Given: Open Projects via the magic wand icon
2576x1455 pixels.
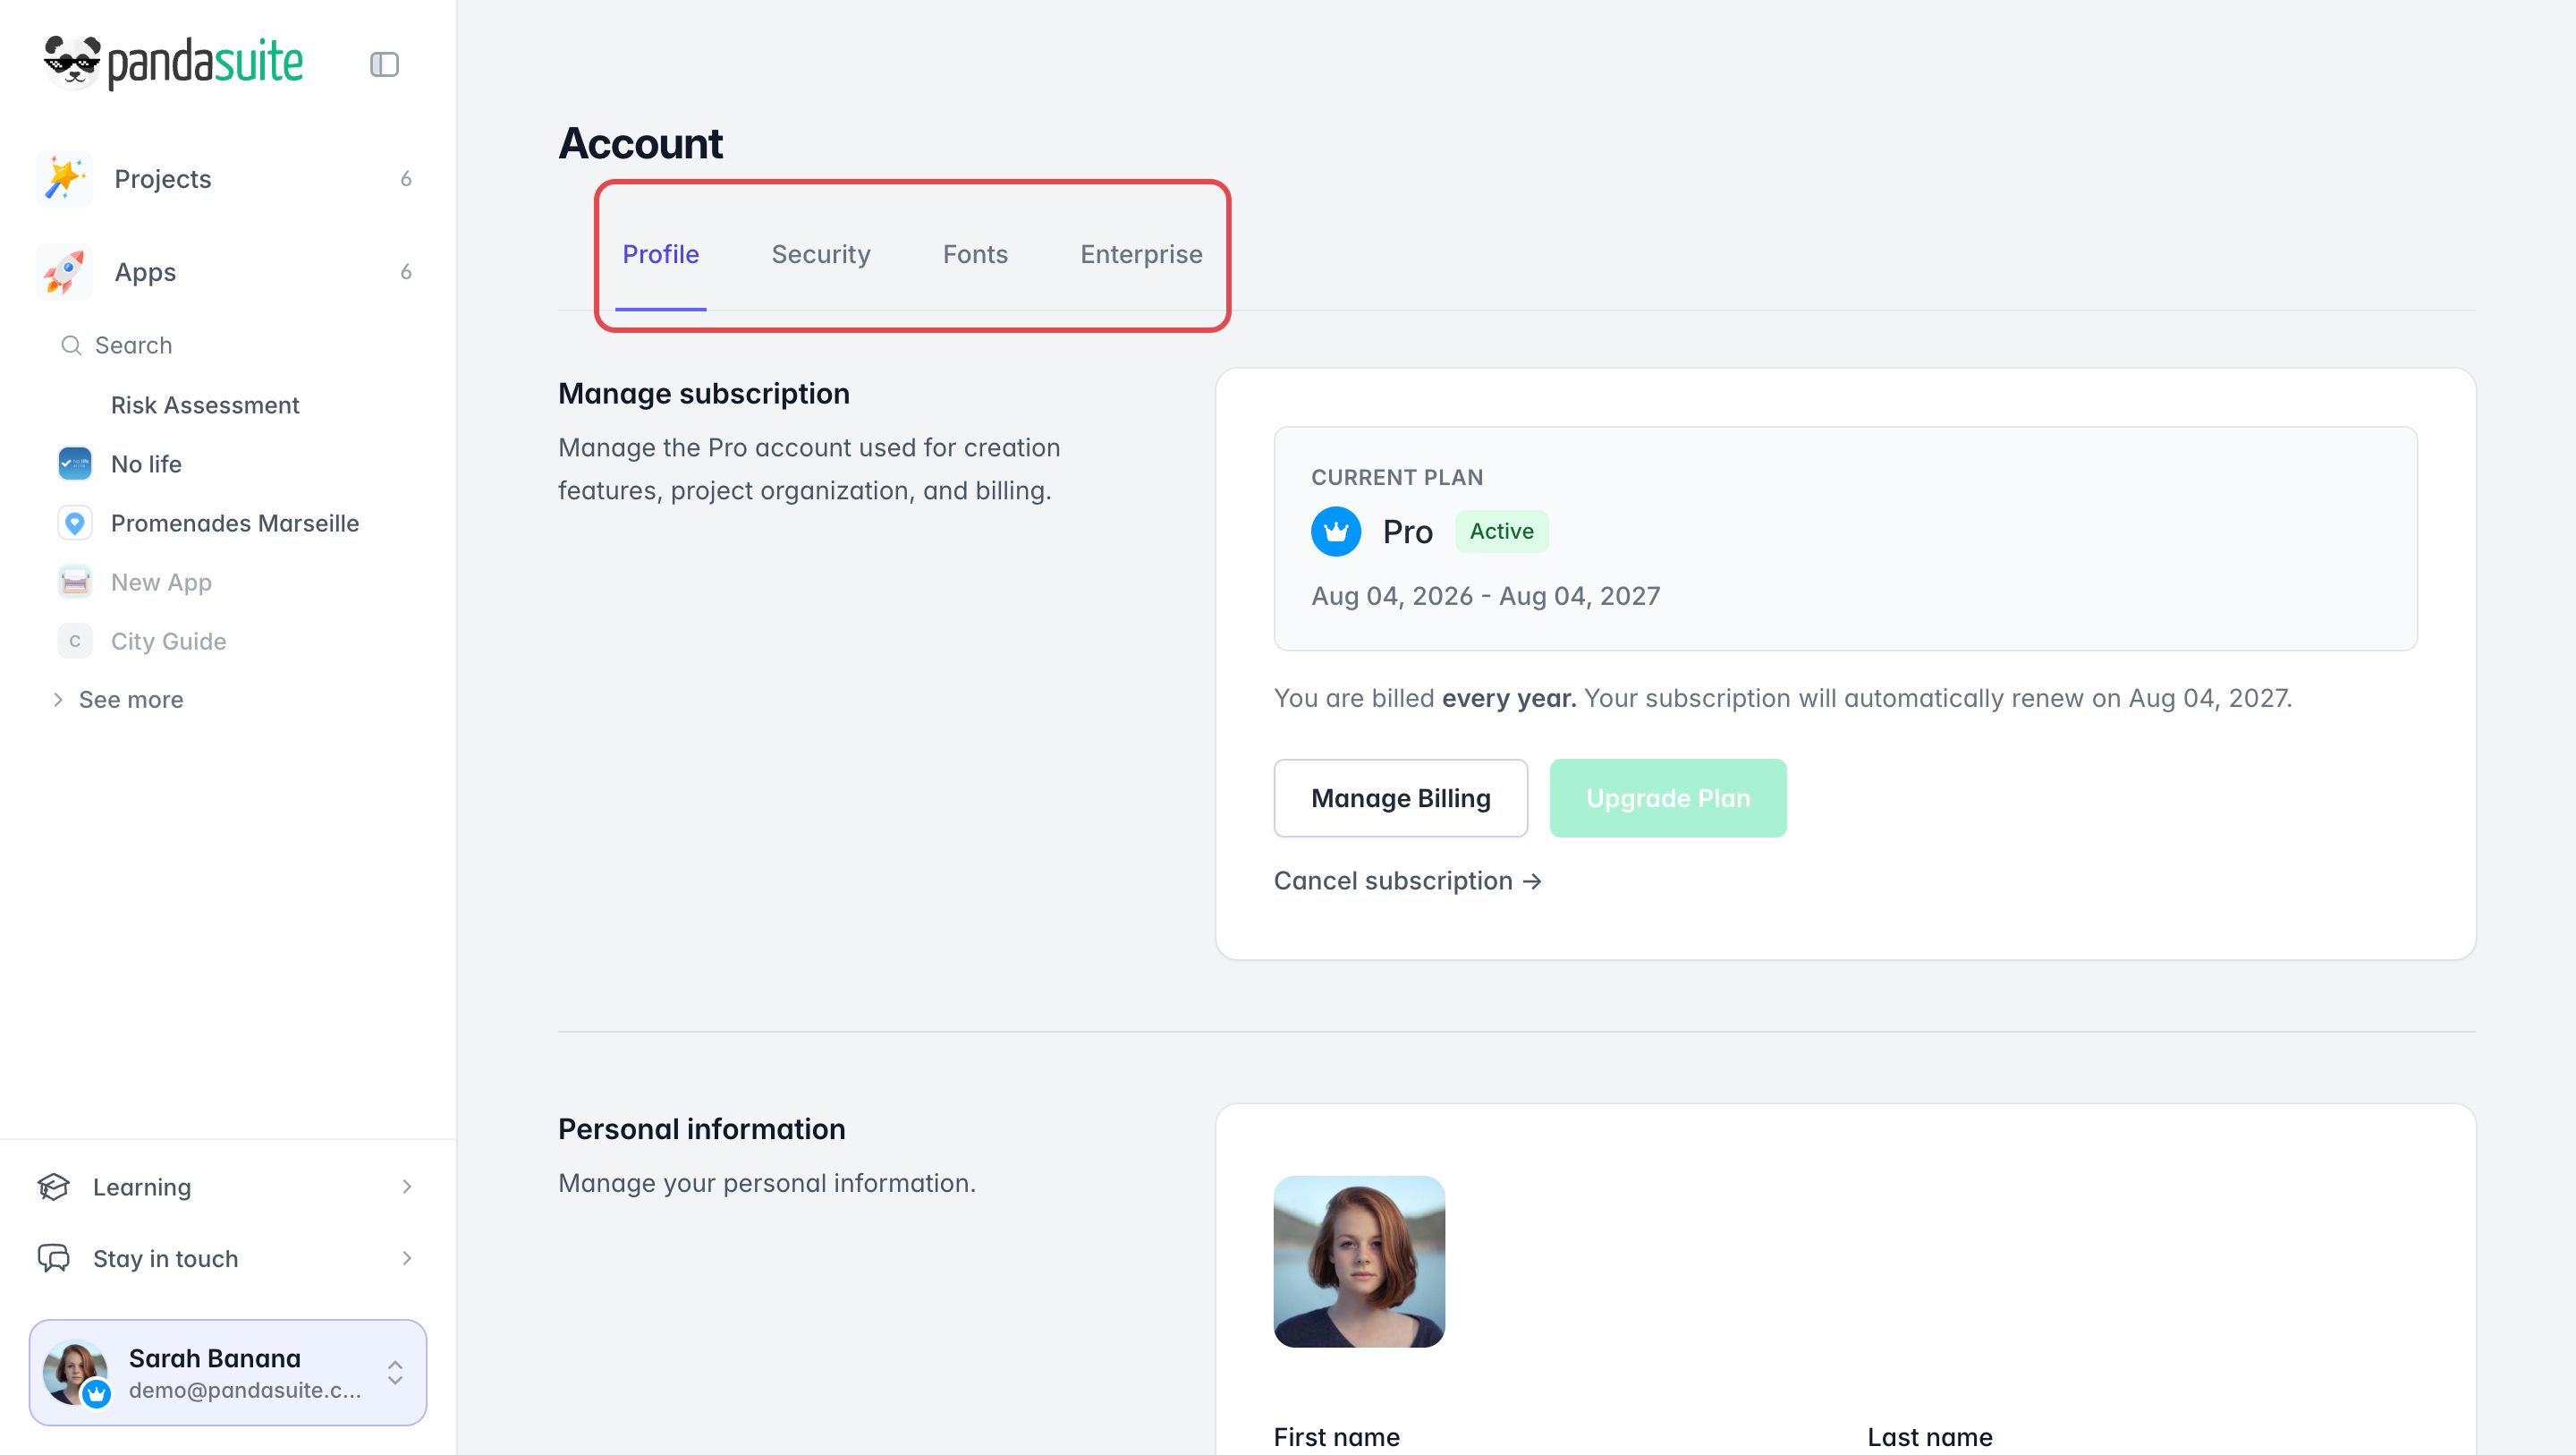Looking at the screenshot, I should point(64,179).
